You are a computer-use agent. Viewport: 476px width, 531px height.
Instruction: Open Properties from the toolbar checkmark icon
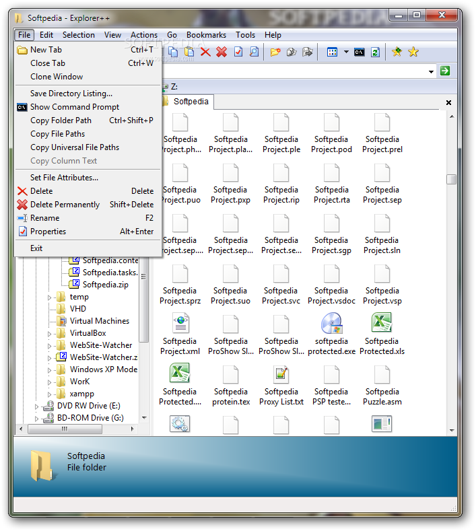pyautogui.click(x=238, y=52)
